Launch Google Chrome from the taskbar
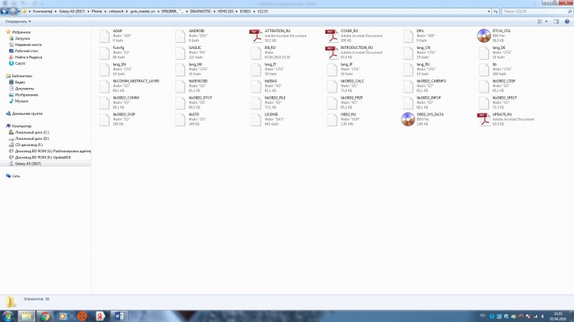This screenshot has width=574, height=322. pos(46,314)
